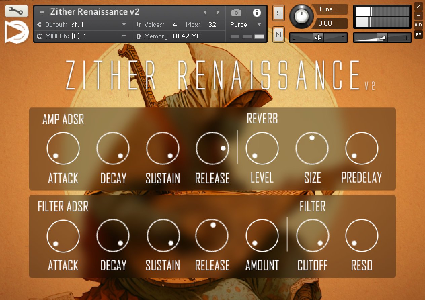Open the Purge dropdown menu

[246, 24]
